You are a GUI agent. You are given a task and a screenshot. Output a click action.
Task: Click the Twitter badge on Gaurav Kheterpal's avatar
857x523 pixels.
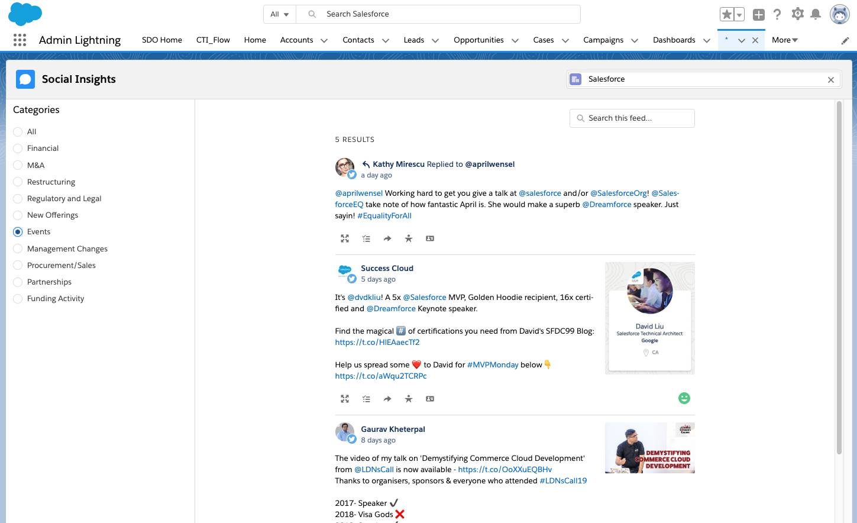(352, 439)
